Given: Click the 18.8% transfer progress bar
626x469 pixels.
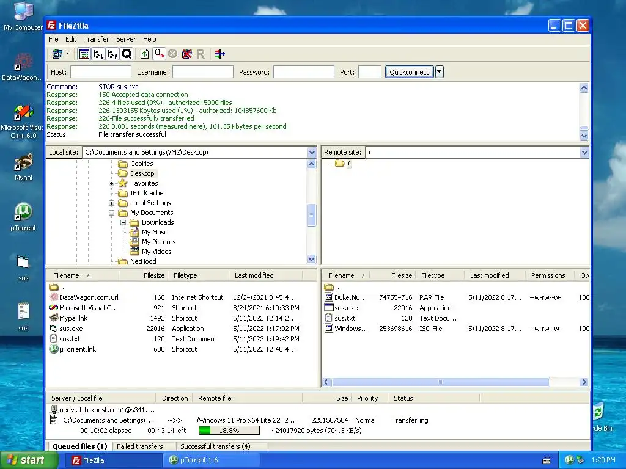Looking at the screenshot, I should click(x=229, y=431).
